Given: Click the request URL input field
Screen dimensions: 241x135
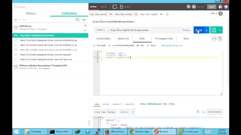Looking at the screenshot, I should [145, 30].
